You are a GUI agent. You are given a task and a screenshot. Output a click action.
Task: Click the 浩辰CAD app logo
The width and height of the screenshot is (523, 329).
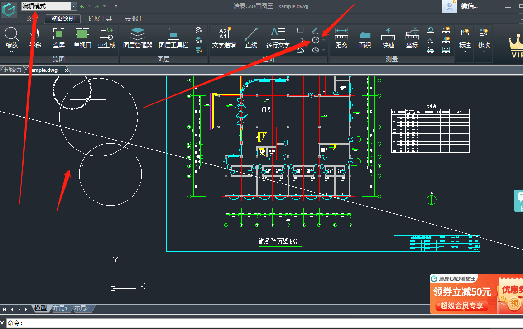[9, 9]
